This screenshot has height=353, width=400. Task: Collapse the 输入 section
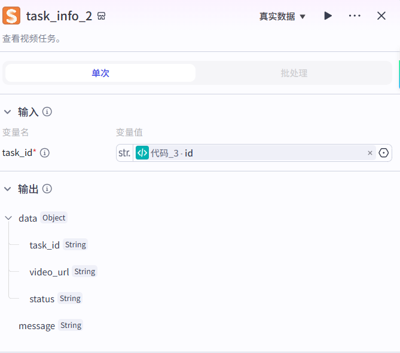8,112
